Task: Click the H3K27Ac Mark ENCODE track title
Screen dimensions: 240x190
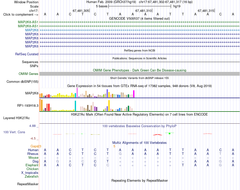Action: (139, 115)
